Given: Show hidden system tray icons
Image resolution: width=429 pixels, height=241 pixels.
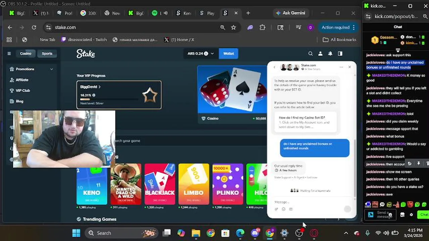Looking at the screenshot, I should (x=346, y=233).
